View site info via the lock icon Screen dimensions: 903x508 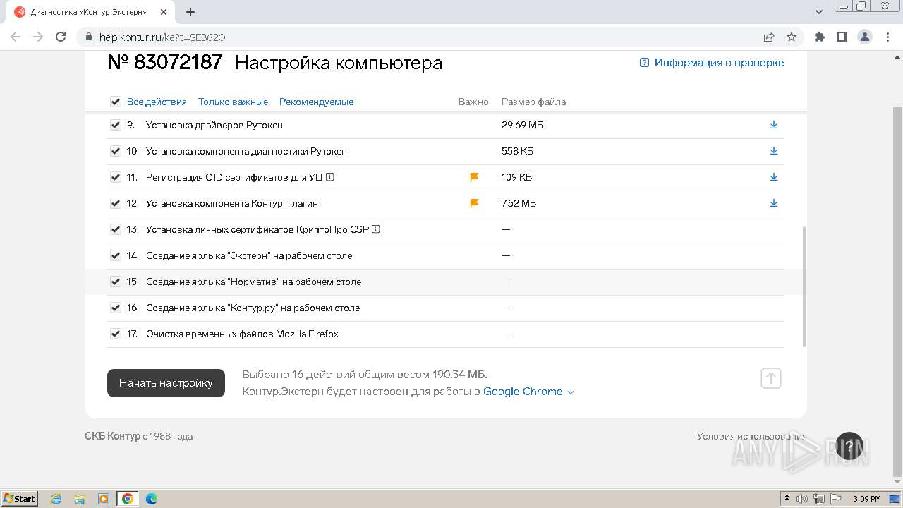(89, 37)
